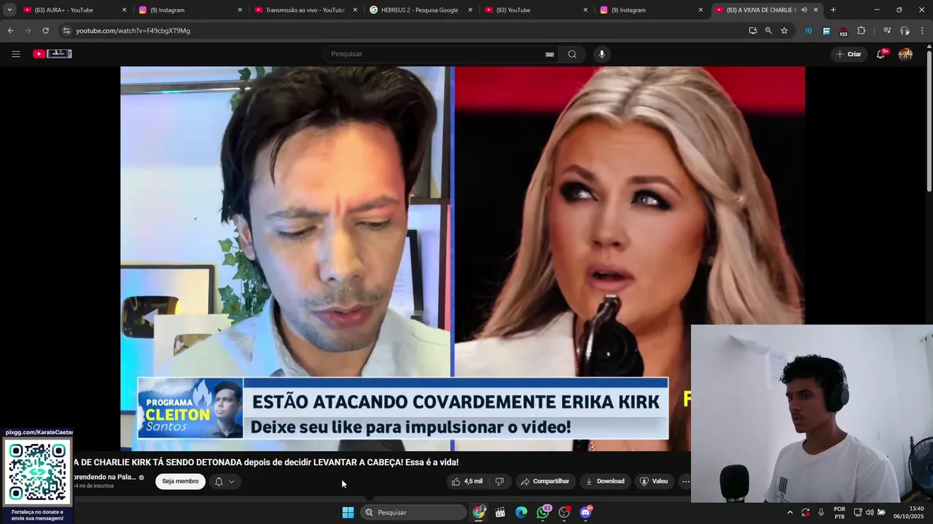Screen dimensions: 933x524
Task: Click the video title about Charlie Kirk's widow
Action: [x=265, y=462]
